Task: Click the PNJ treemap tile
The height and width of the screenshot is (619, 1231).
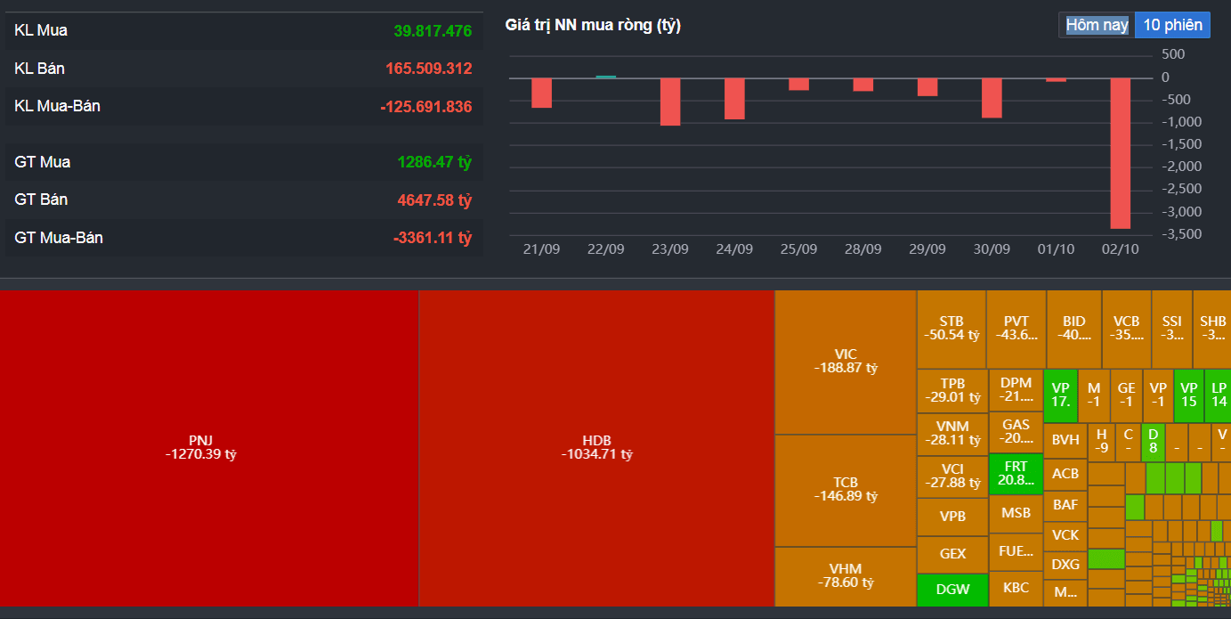Action: (x=209, y=448)
